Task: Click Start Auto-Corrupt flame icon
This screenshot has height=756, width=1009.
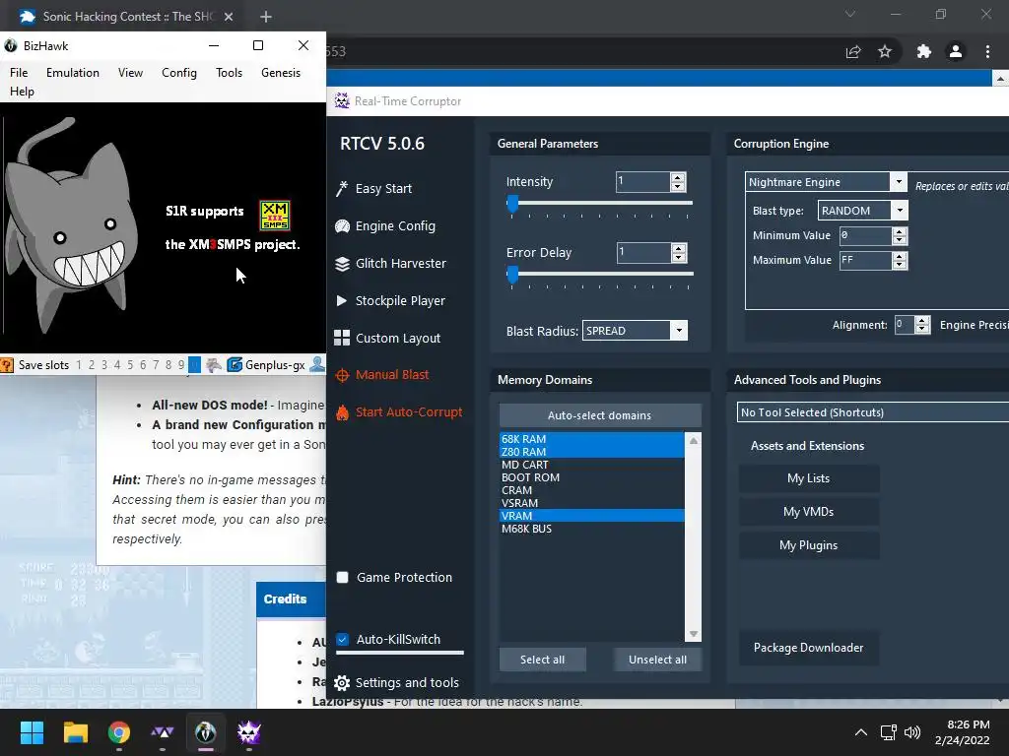Action: [x=342, y=412]
